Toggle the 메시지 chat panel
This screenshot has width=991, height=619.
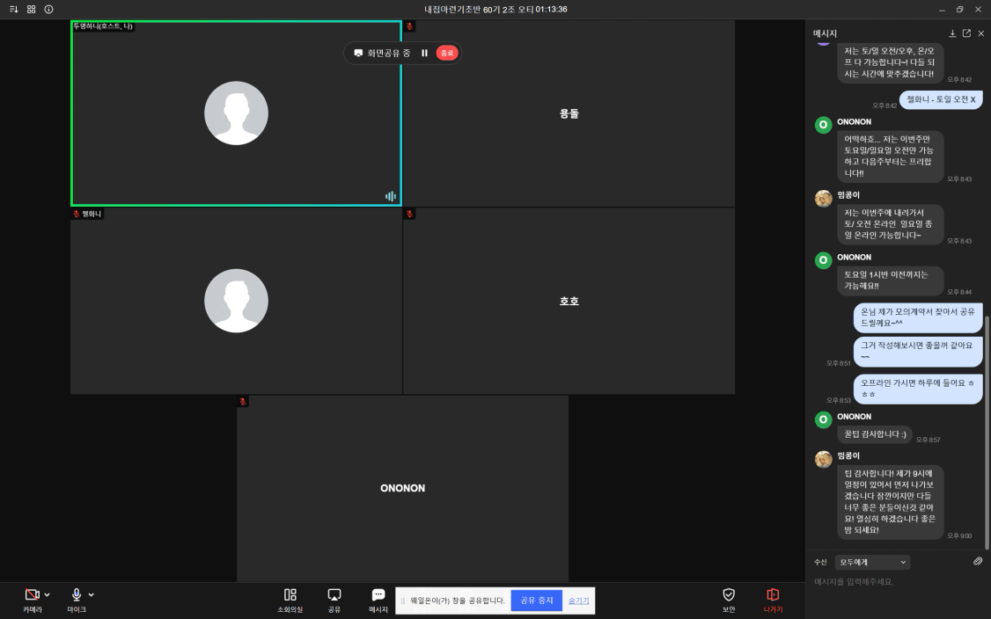click(378, 600)
